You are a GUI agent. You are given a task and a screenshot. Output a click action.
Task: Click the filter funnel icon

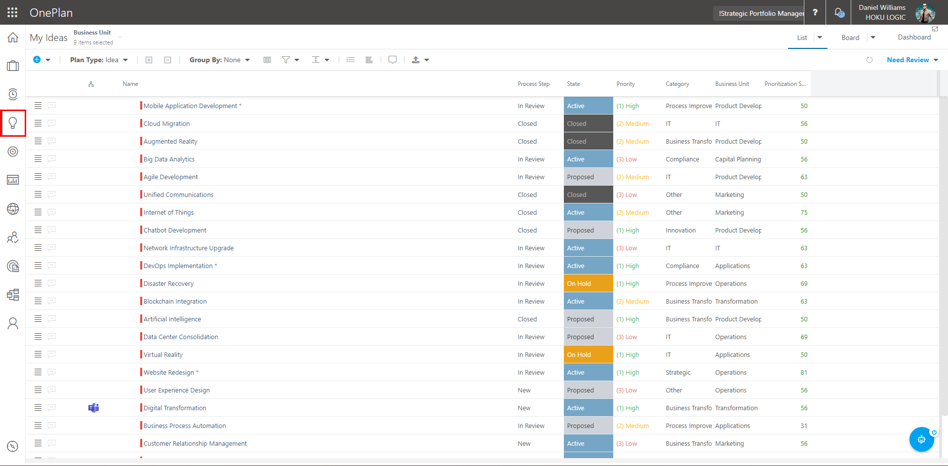pos(285,60)
